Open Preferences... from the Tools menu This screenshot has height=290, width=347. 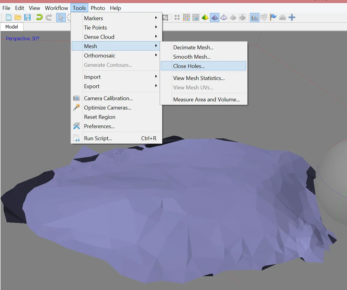coord(99,126)
